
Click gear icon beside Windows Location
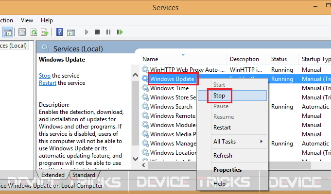click(145, 152)
